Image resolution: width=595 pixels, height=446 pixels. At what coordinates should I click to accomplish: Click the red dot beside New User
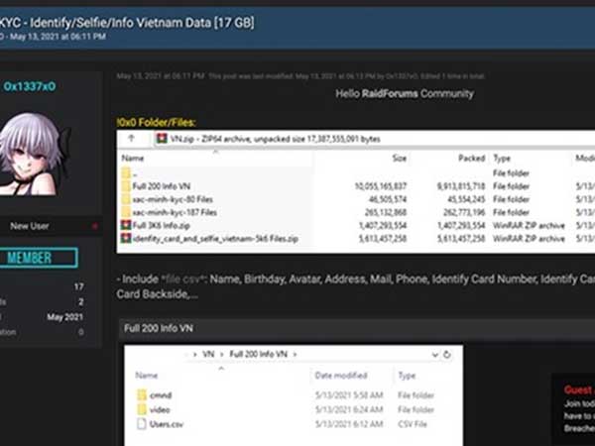point(95,226)
